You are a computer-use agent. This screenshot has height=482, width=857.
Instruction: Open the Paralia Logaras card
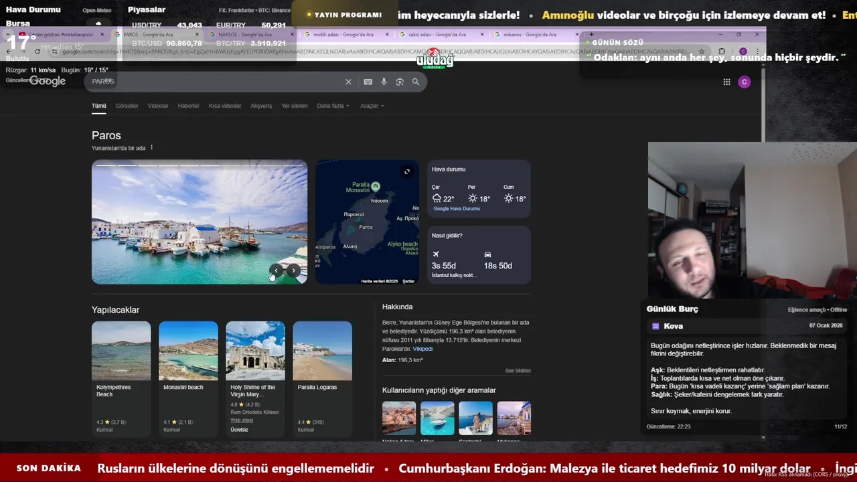pyautogui.click(x=322, y=378)
